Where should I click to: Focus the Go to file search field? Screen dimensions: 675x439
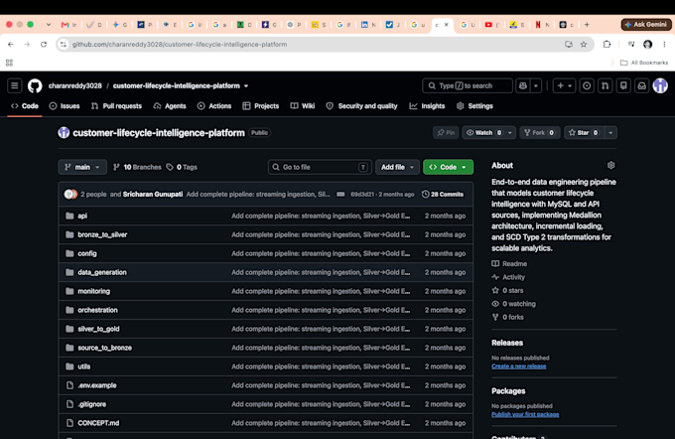click(320, 167)
